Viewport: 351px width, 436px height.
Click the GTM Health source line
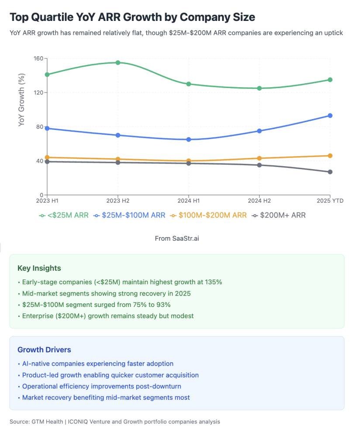(115, 422)
